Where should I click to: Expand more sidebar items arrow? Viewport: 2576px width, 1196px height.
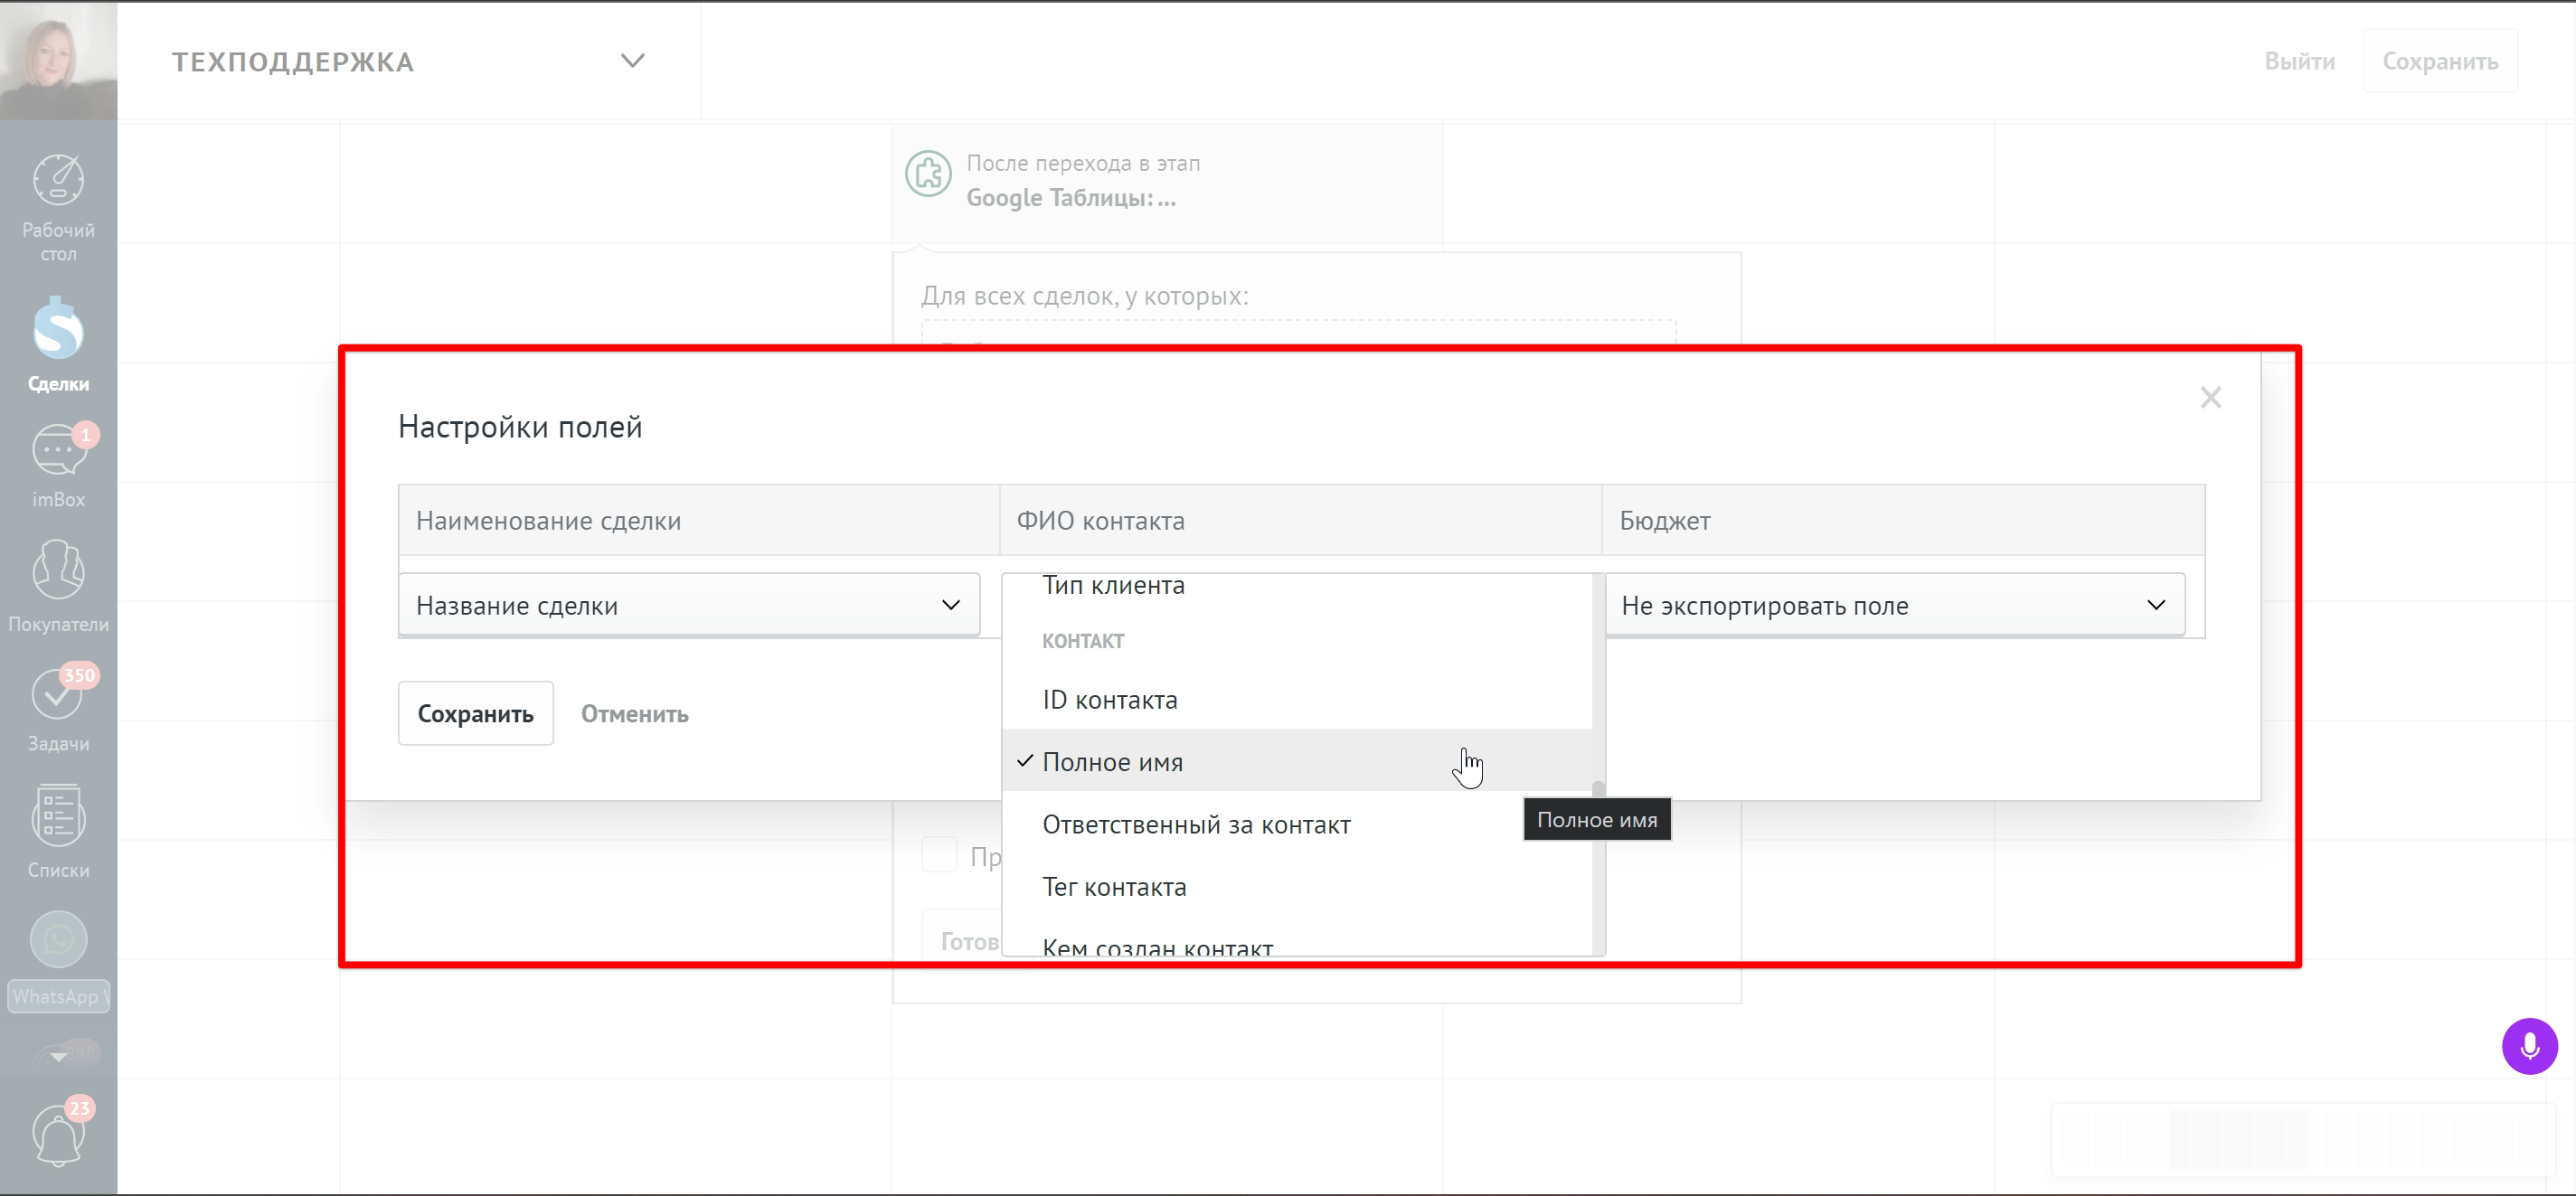pyautogui.click(x=58, y=1056)
